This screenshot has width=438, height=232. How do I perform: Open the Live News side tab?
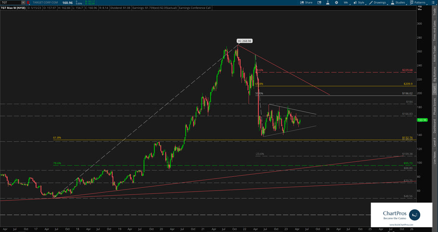click(434, 158)
